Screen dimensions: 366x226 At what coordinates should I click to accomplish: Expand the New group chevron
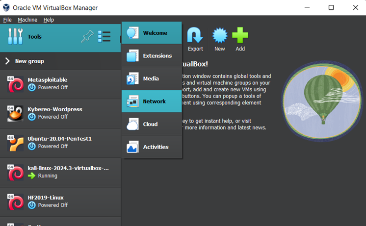pos(7,61)
